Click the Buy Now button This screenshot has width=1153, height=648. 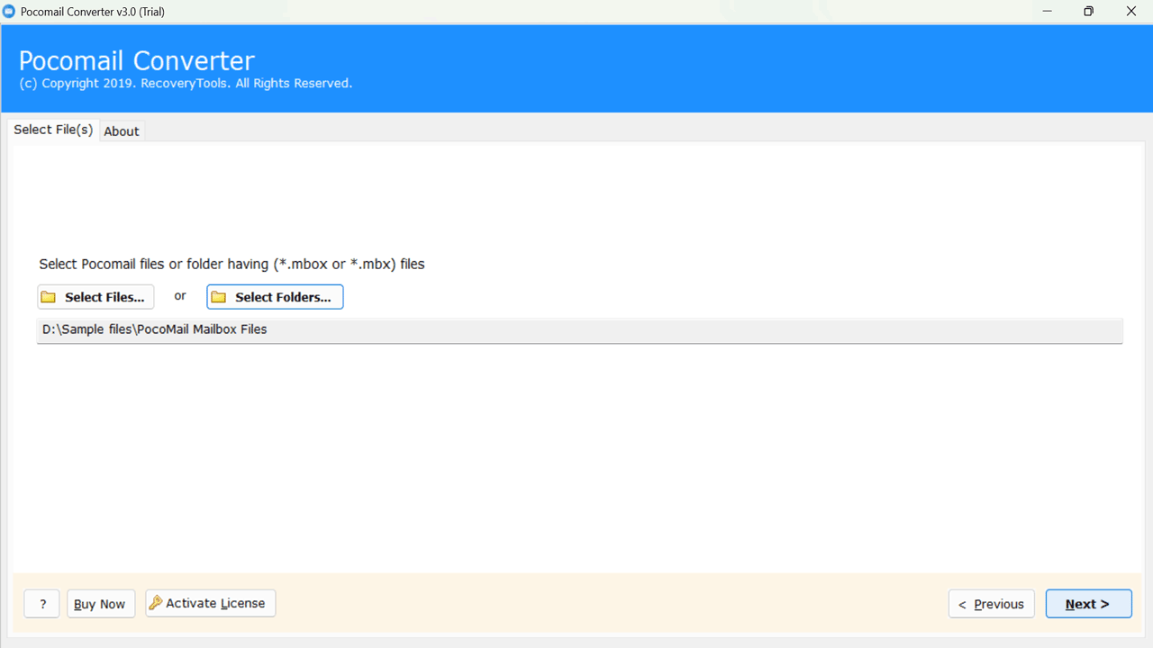101,604
